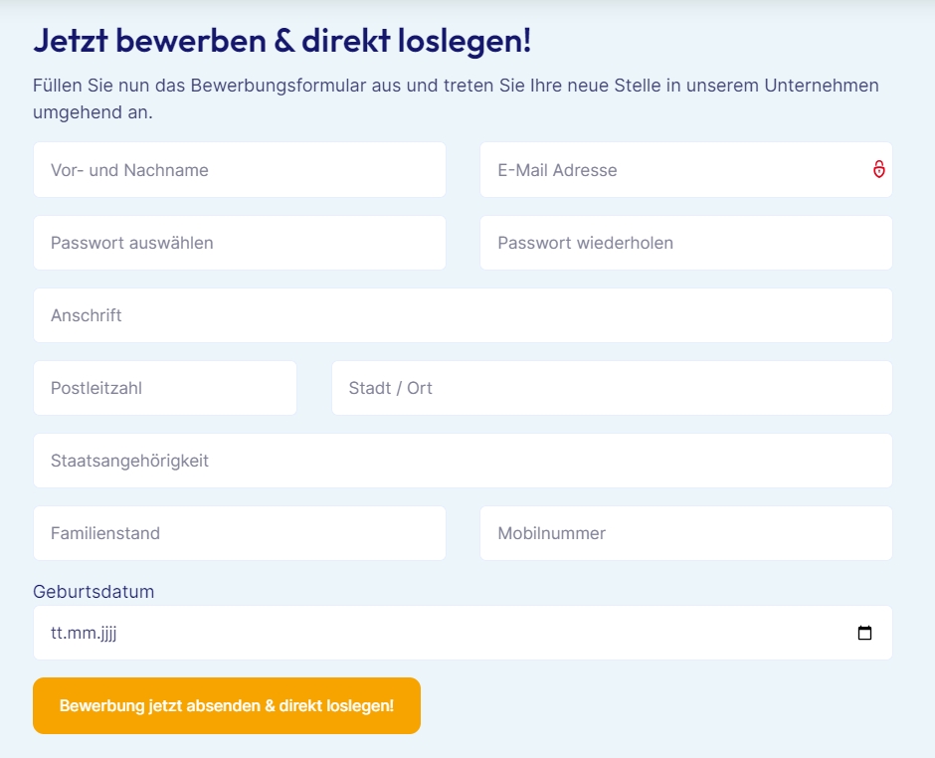The image size is (935, 758).
Task: Select the day segment tt in date
Action: 56,633
